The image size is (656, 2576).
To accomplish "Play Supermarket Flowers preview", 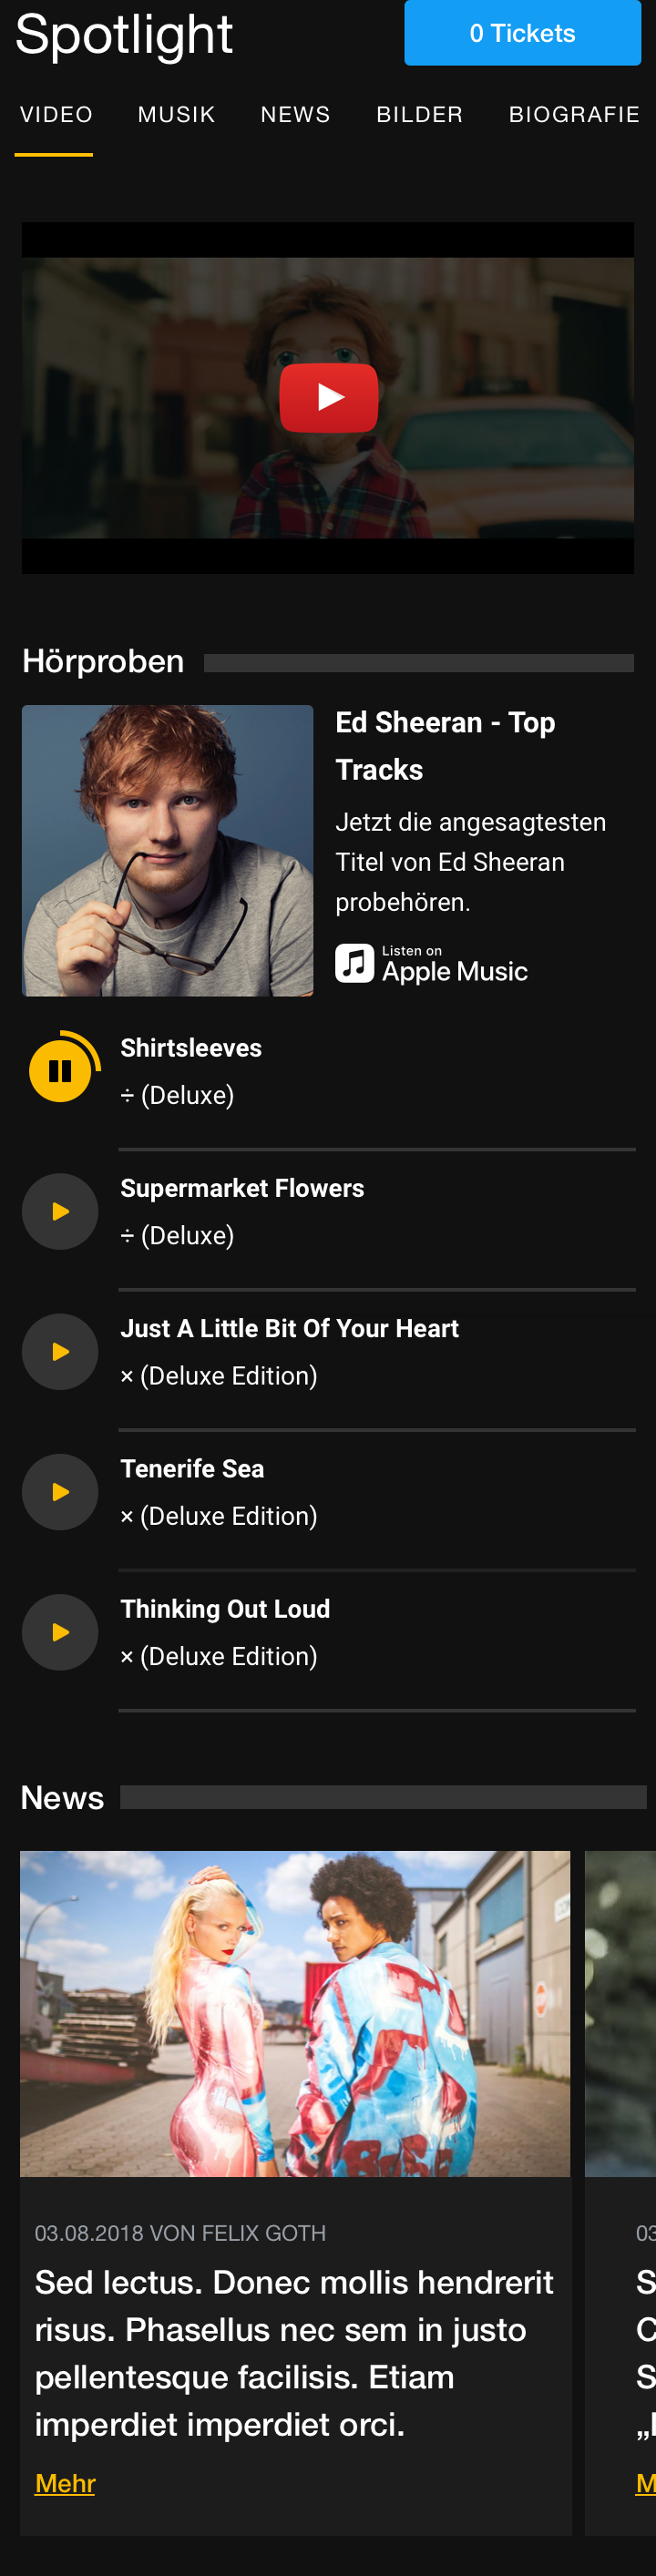I will coord(60,1211).
